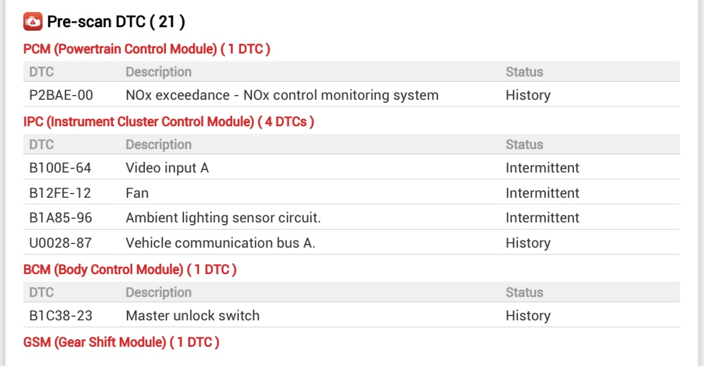The width and height of the screenshot is (704, 366).
Task: Select the Ambient lighting sensor circuit description
Action: [x=223, y=218]
